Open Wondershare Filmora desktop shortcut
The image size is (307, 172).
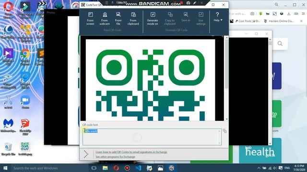pyautogui.click(x=25, y=10)
